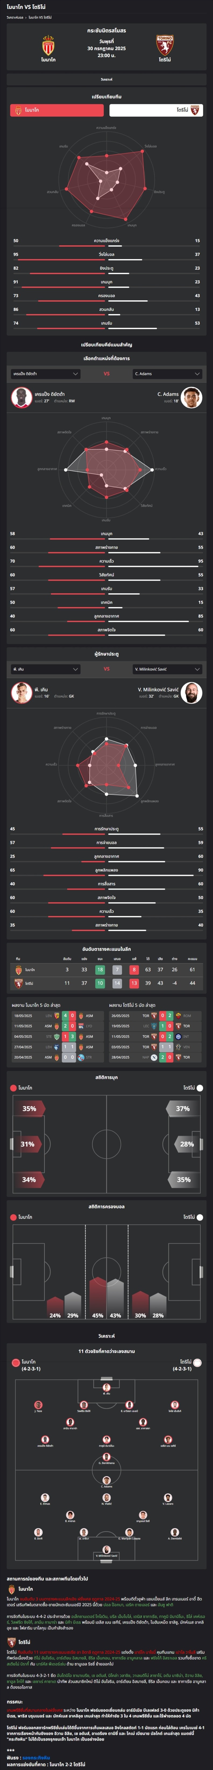Click the breadcrumb link before match title
Image resolution: width=213 pixels, height=1770 pixels.
[15, 17]
